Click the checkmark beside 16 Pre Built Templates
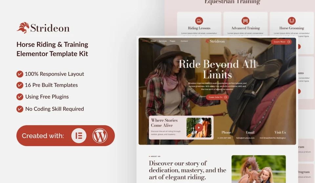 20,85
